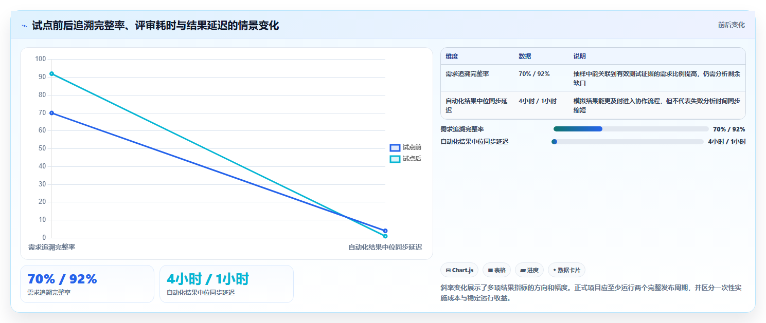Screen dimensions: 766x323
Task: Click table cell 70% / 92%
Action: (534, 74)
